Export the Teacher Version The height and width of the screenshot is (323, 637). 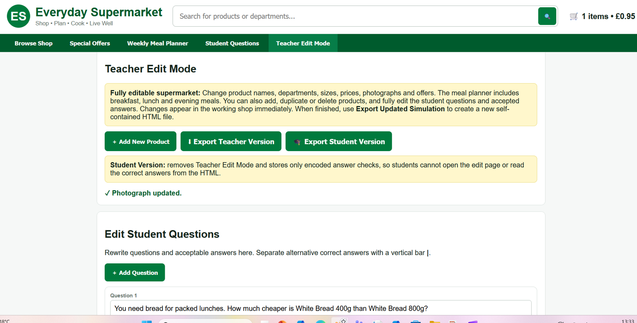pyautogui.click(x=231, y=141)
